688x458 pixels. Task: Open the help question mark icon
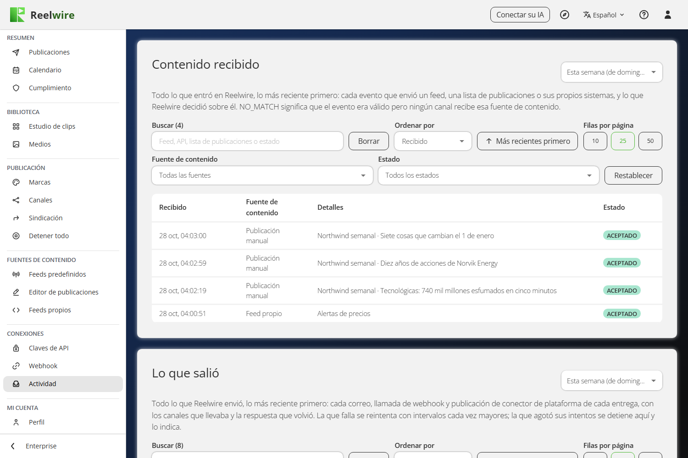click(x=644, y=15)
